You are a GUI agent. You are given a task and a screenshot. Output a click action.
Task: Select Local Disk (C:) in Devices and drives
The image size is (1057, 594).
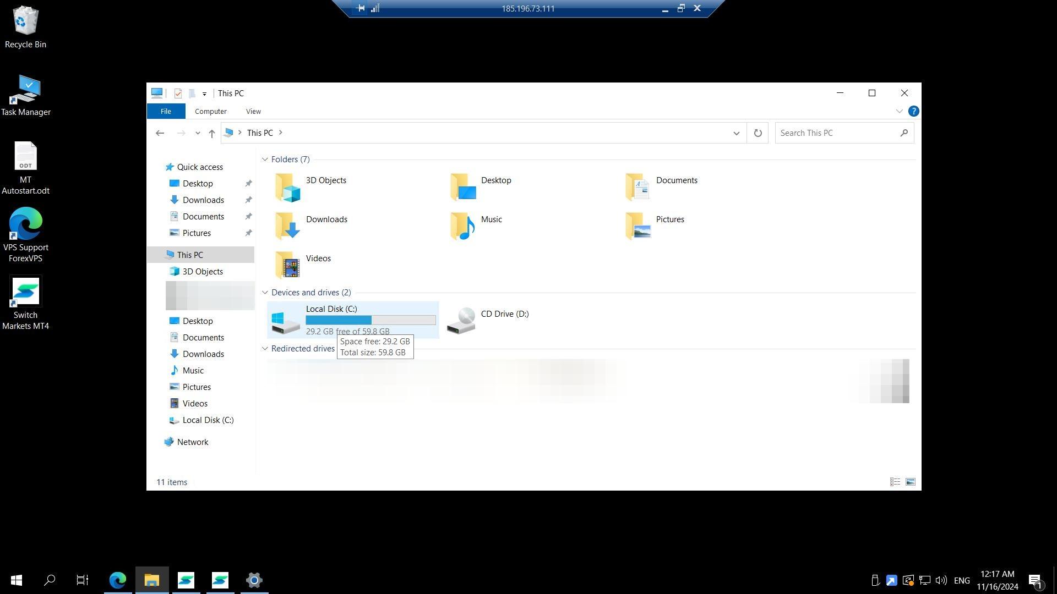click(x=353, y=320)
